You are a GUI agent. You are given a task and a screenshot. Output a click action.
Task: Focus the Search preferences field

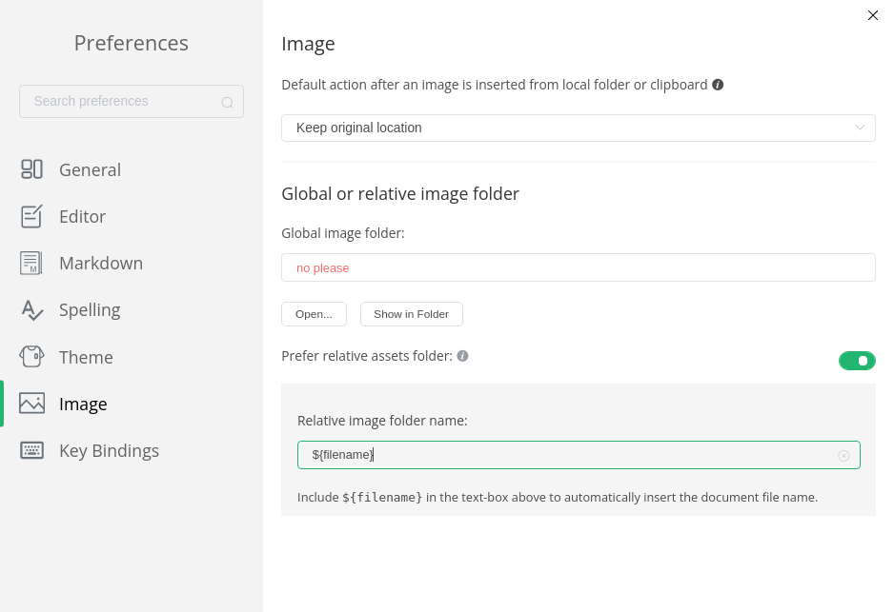[132, 101]
